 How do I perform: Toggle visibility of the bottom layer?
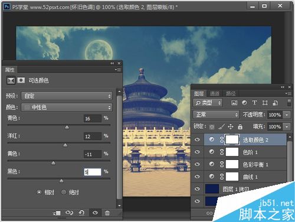coord(197,201)
